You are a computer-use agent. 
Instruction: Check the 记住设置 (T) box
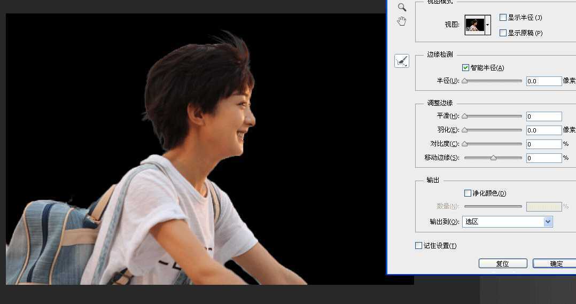coord(419,246)
